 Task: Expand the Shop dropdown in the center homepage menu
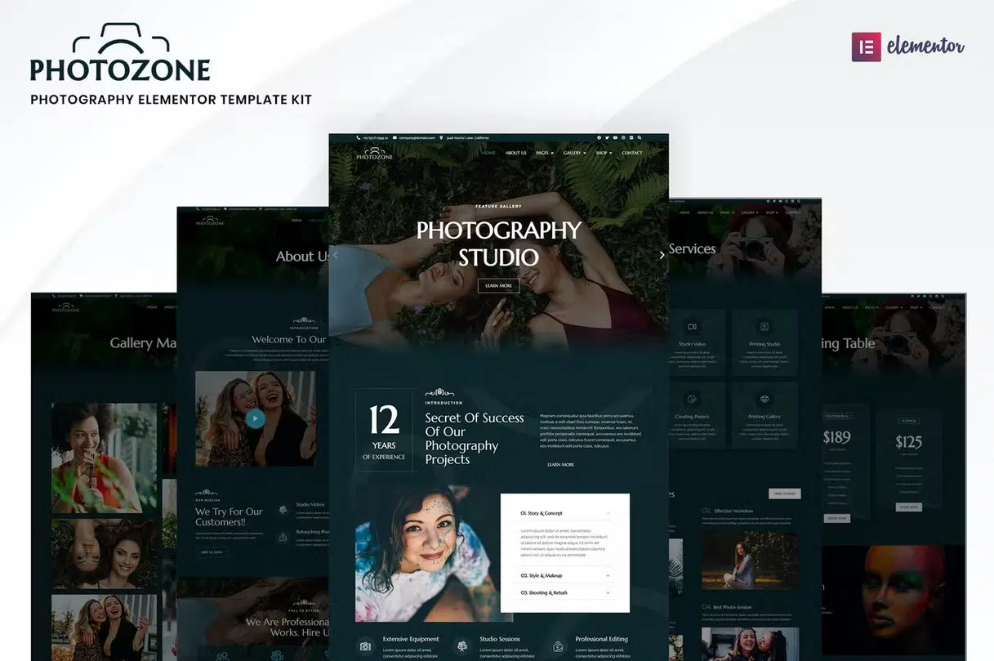coord(604,153)
